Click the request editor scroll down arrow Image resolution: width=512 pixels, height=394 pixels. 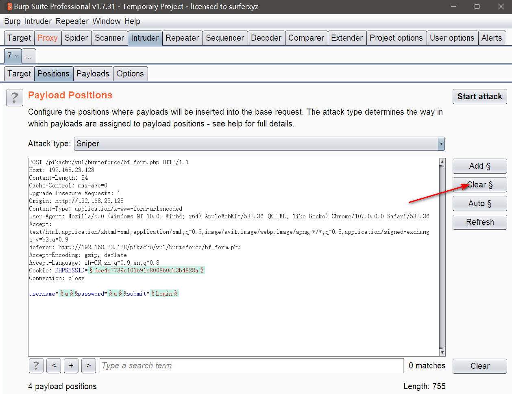click(x=442, y=353)
